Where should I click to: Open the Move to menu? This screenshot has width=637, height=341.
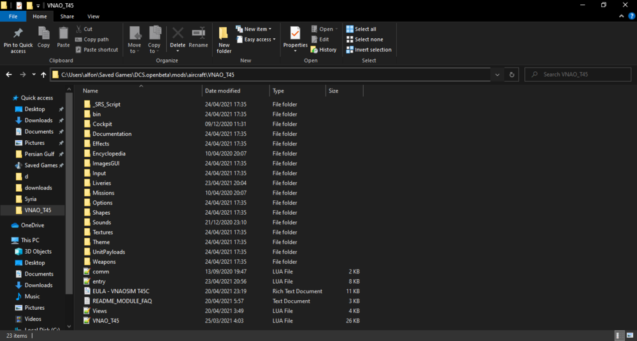click(134, 40)
